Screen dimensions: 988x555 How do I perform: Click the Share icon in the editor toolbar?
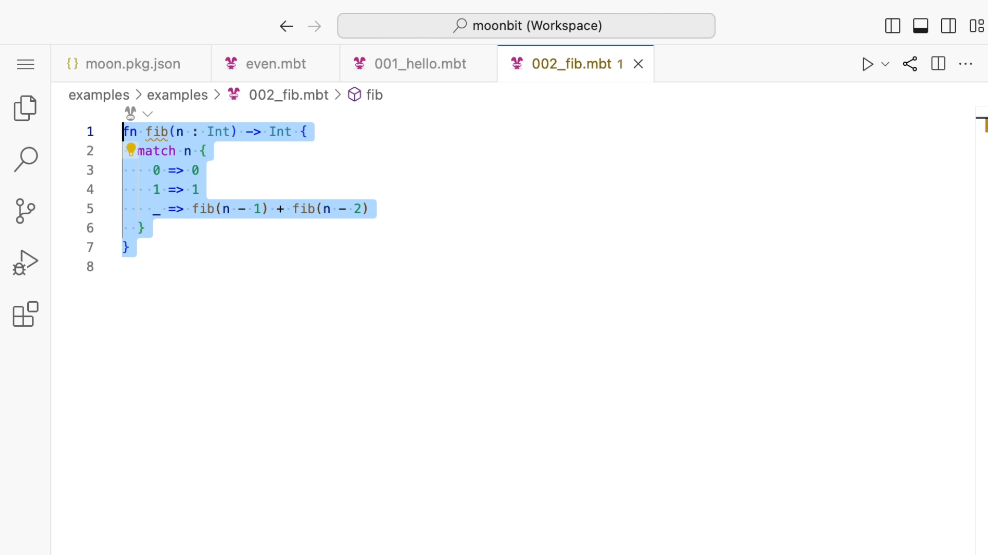coord(910,64)
